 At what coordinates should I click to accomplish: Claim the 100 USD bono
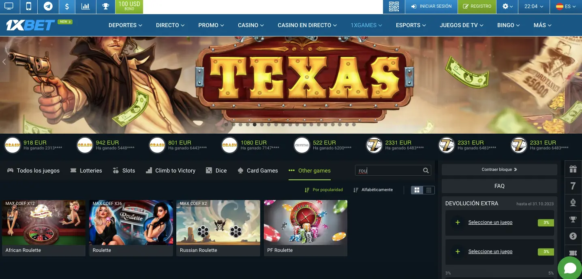pyautogui.click(x=129, y=6)
